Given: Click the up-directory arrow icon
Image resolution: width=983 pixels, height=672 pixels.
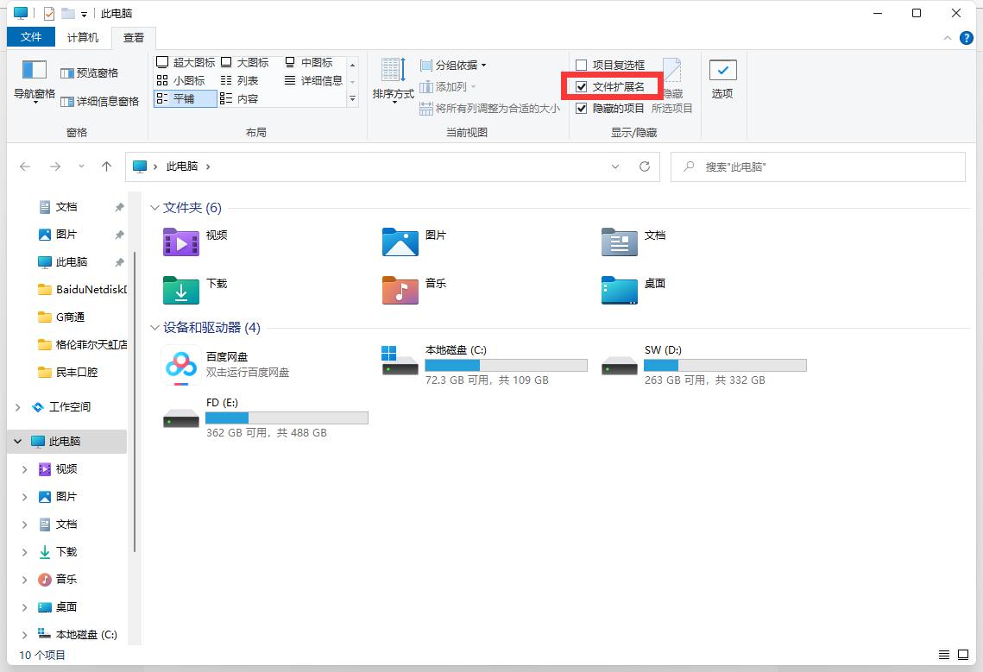Looking at the screenshot, I should click(106, 166).
